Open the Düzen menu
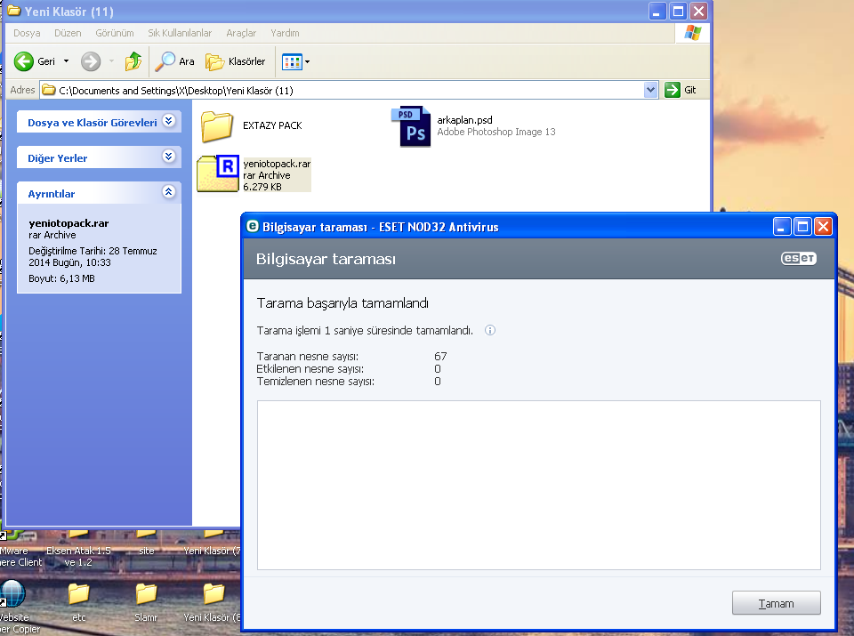Screen dimensions: 854x636 pos(68,33)
